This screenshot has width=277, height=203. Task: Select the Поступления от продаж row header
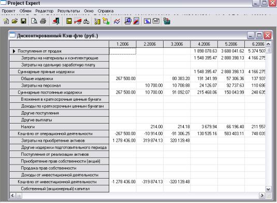[x=60, y=51]
